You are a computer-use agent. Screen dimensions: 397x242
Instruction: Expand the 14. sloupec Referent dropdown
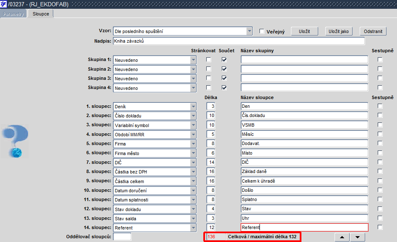(193, 228)
